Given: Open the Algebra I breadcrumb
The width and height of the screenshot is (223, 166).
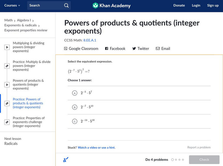Looking at the screenshot, I should (23, 20).
